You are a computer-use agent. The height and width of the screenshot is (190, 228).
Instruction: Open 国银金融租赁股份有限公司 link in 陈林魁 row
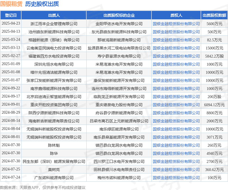[x=176, y=145]
